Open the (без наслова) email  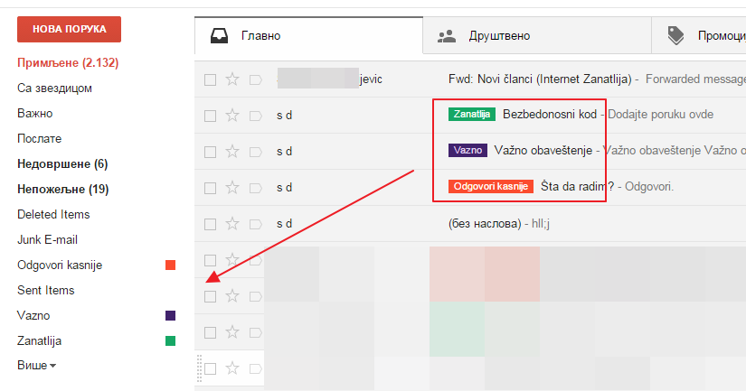pos(485,223)
